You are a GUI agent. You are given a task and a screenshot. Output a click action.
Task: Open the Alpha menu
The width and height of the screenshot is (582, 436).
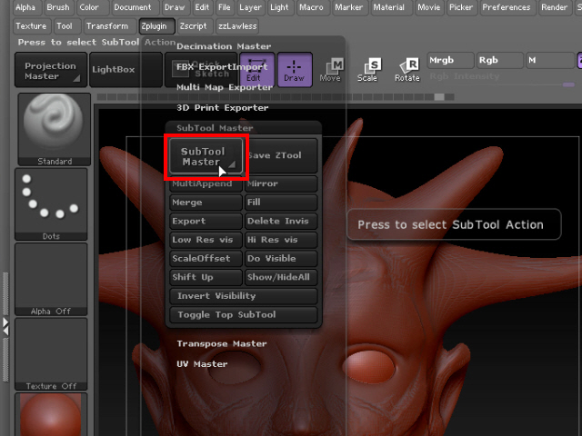(25, 7)
